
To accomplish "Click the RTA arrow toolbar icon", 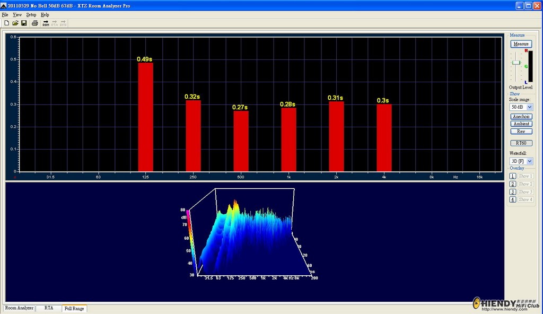I will pos(55,23).
